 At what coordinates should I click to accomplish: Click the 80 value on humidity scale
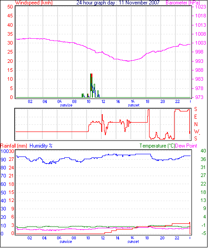coord(4,168)
